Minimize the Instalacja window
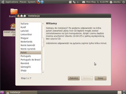126x94 pixels. point(22,16)
